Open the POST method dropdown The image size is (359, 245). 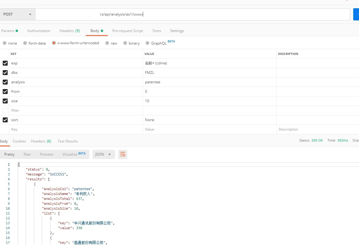17,14
